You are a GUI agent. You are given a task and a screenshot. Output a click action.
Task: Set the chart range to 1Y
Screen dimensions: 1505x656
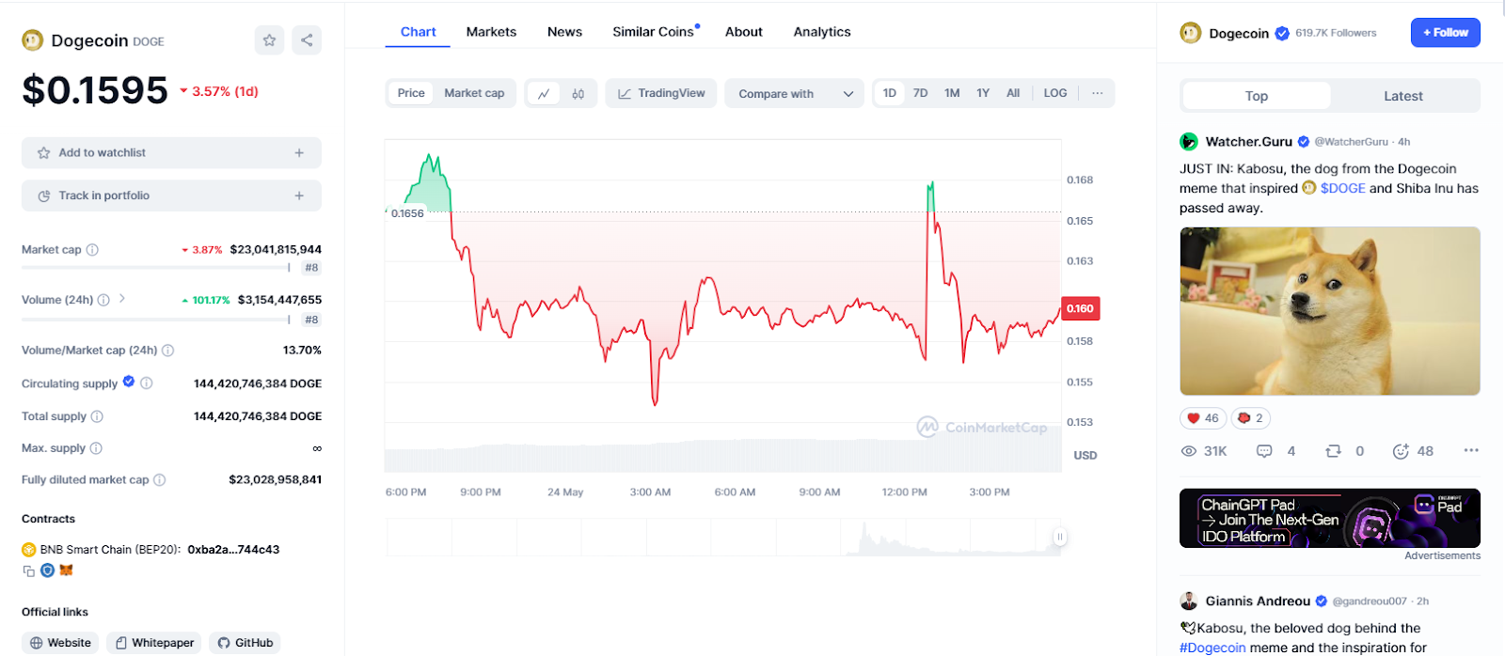(x=983, y=93)
